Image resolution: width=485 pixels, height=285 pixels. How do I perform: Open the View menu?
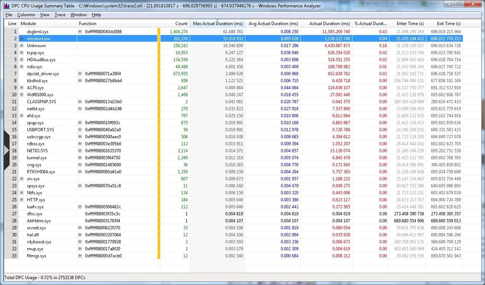pyautogui.click(x=45, y=15)
